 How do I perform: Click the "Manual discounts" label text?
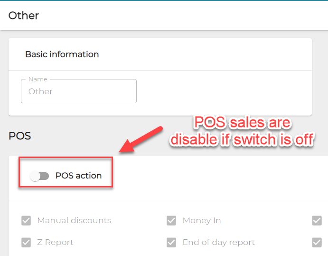click(x=74, y=221)
